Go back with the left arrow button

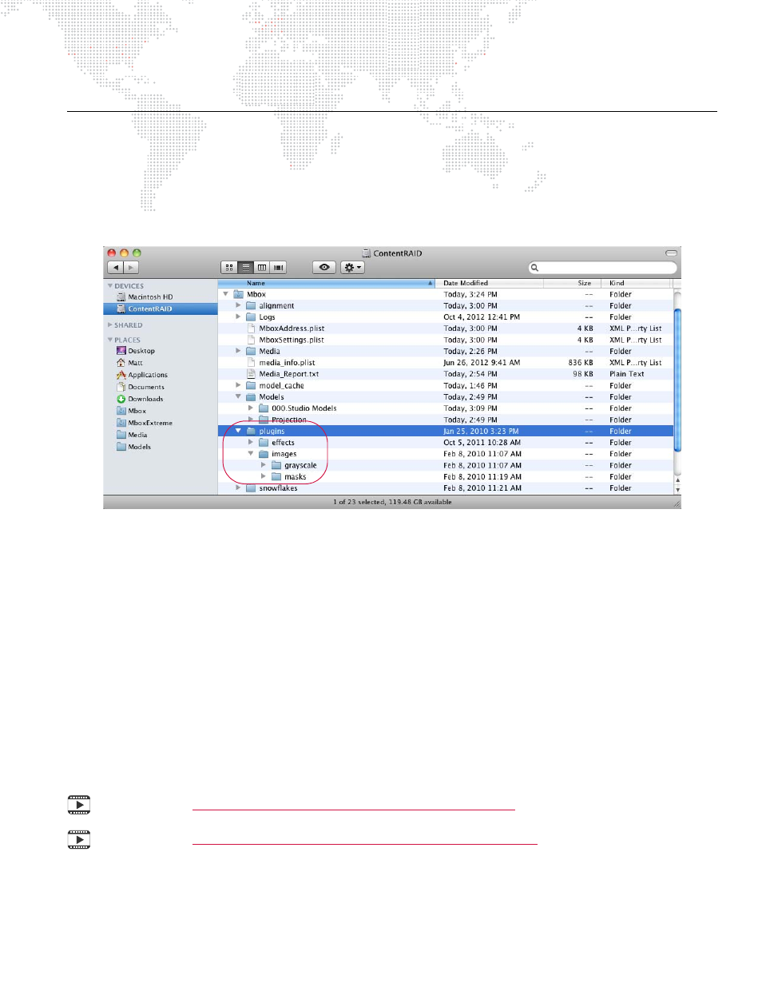[116, 268]
